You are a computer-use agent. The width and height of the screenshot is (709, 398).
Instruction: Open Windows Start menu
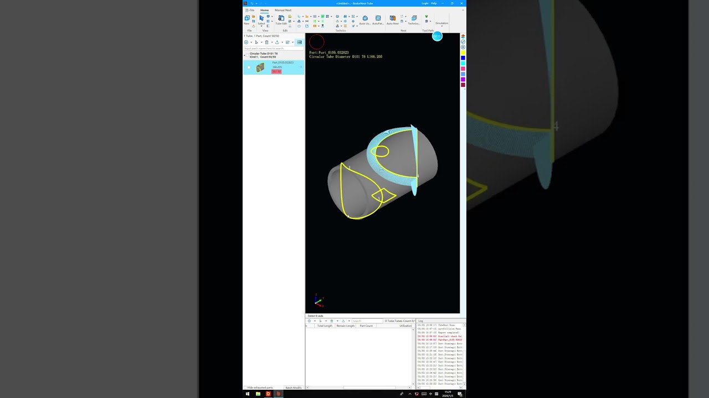point(247,394)
